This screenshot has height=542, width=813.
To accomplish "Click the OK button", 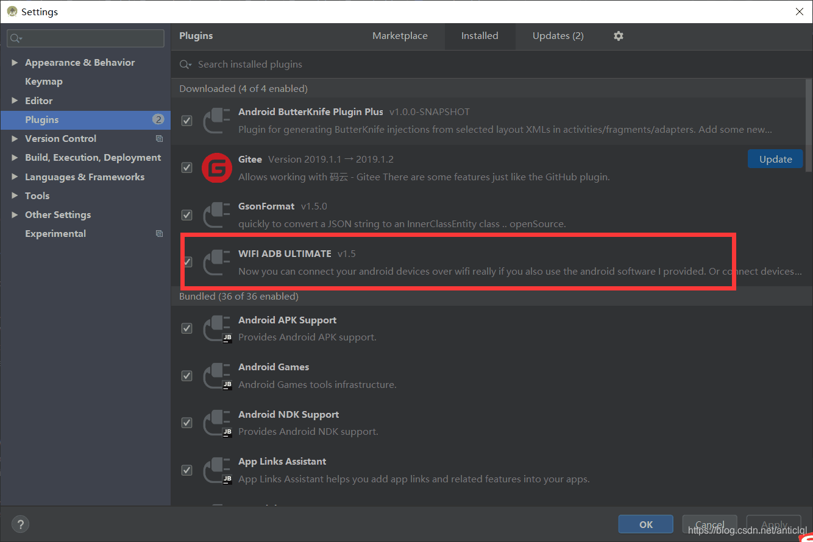I will (646, 524).
